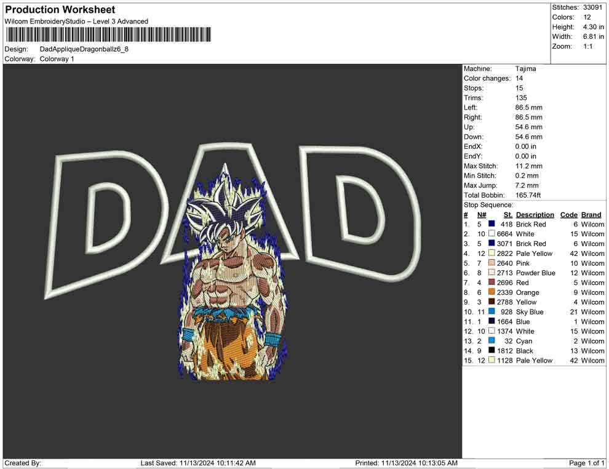The width and height of the screenshot is (609, 469).
Task: Click the Sky Blue swatch in row 10
Action: (492, 311)
